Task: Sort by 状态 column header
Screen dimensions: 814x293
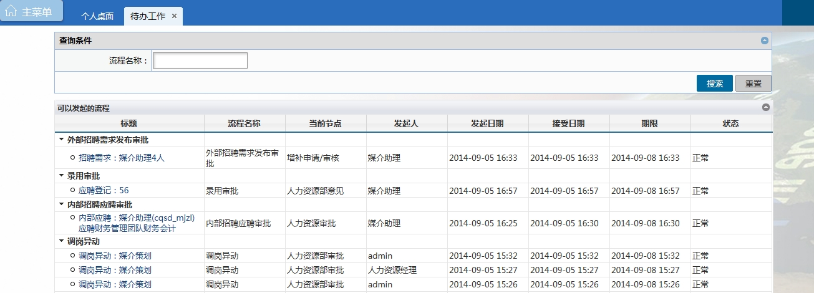Action: pyautogui.click(x=731, y=123)
